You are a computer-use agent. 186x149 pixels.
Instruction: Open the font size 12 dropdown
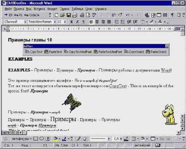pos(65,22)
